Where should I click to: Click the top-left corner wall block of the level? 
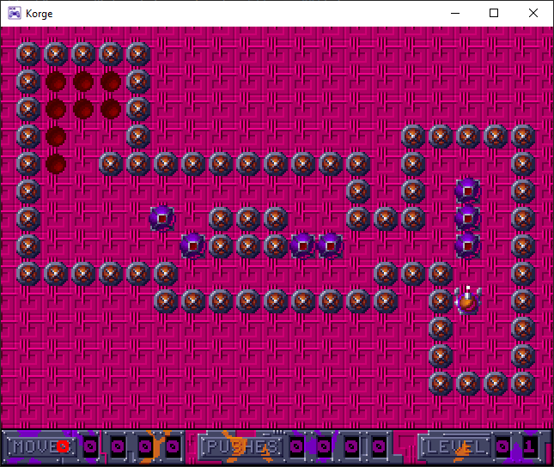(x=28, y=54)
